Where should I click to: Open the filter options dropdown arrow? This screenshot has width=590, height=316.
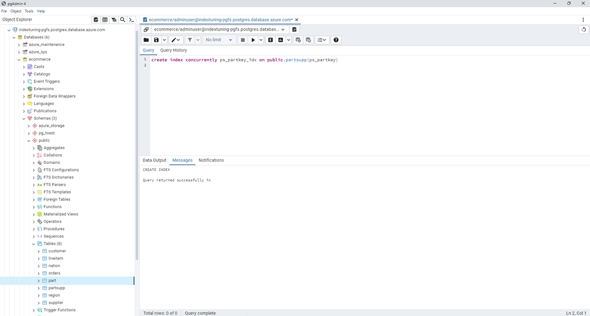tap(198, 40)
